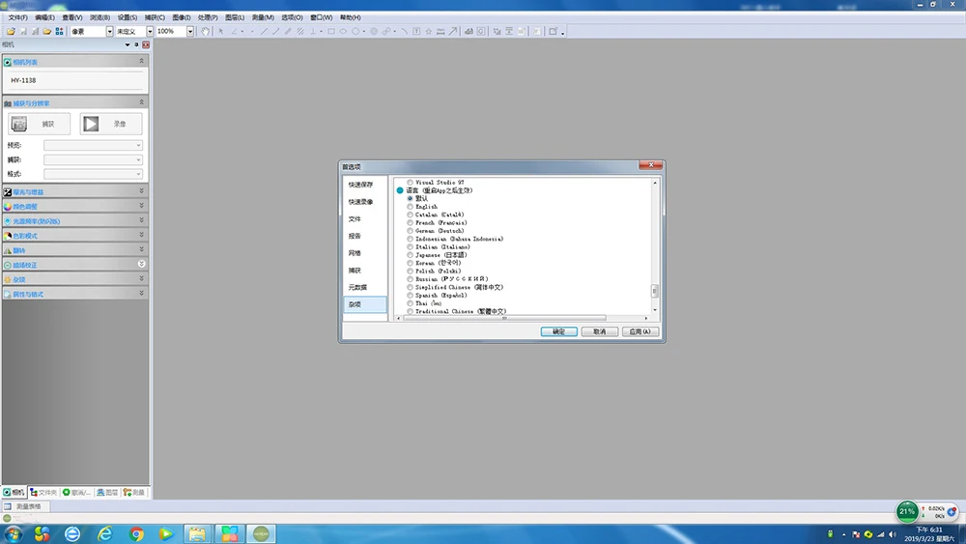Collapse the 捕获与分辨率 section

[x=141, y=102]
